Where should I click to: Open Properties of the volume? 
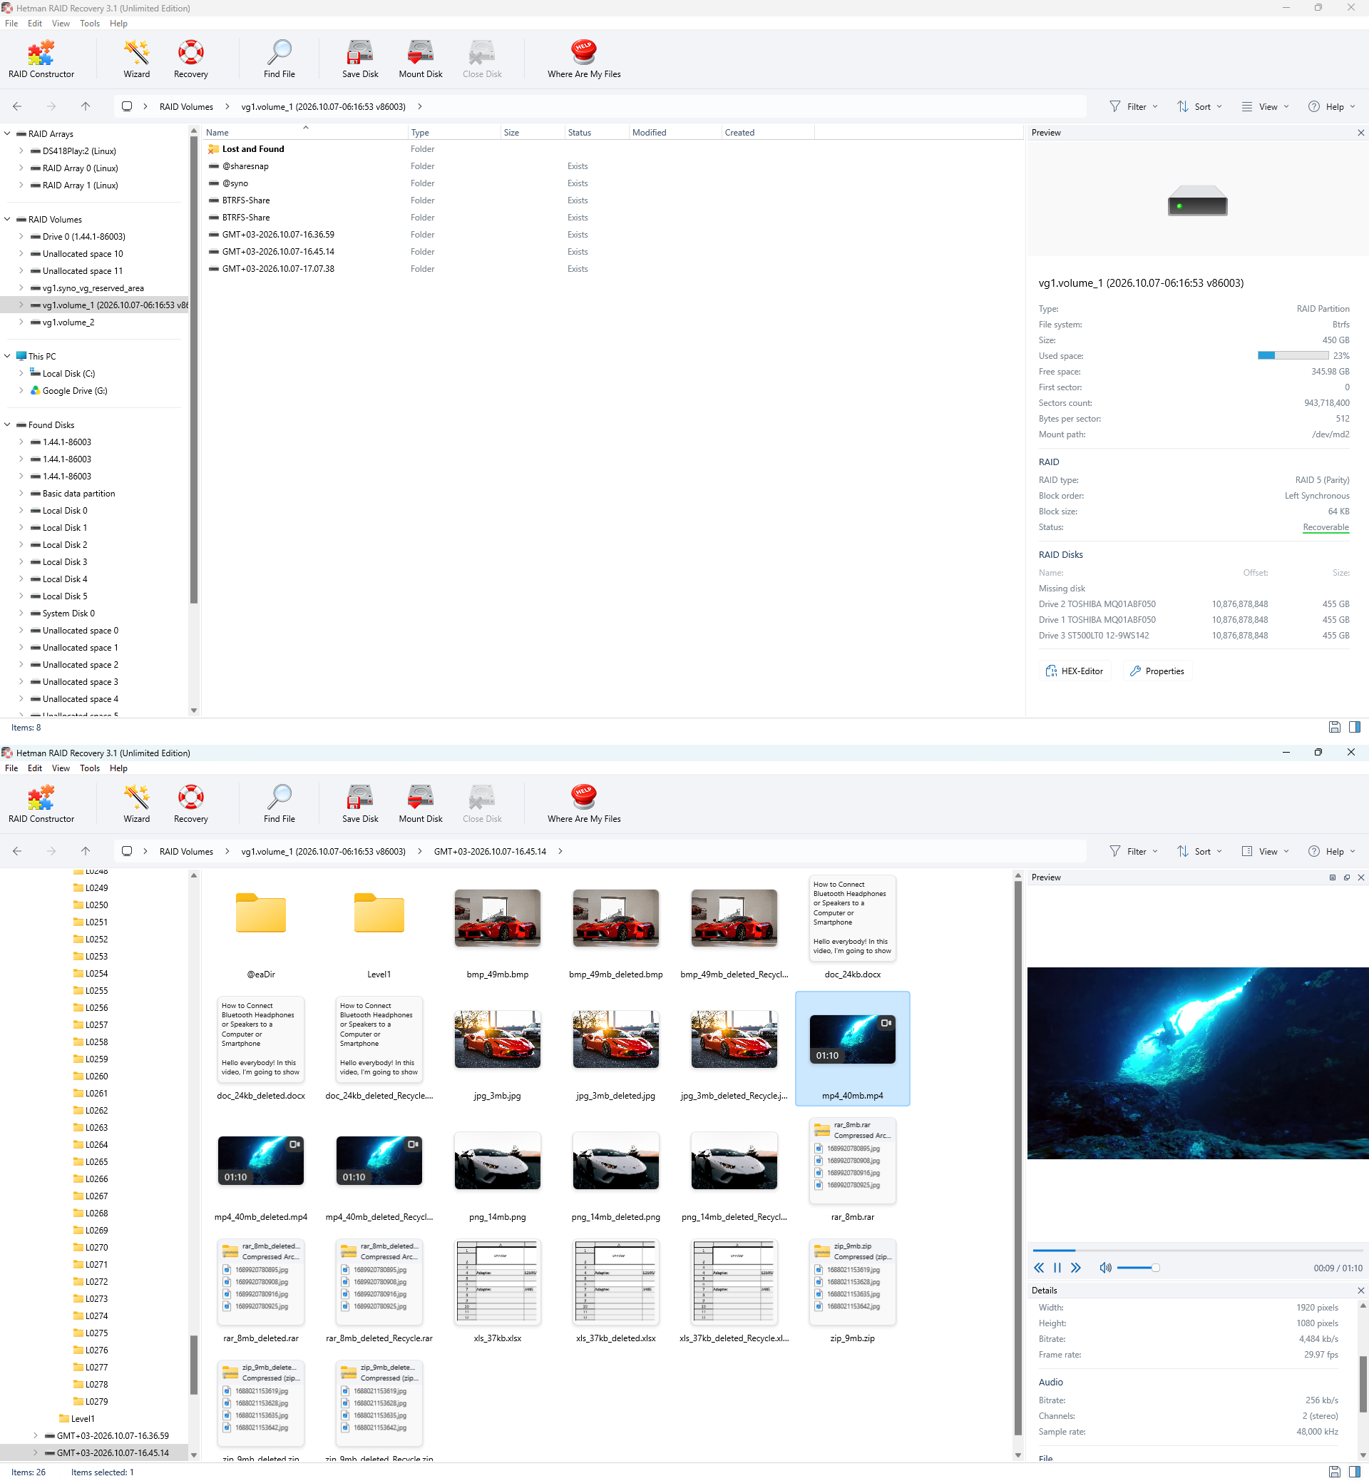(x=1157, y=671)
